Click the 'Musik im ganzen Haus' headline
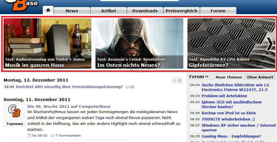 35,65
